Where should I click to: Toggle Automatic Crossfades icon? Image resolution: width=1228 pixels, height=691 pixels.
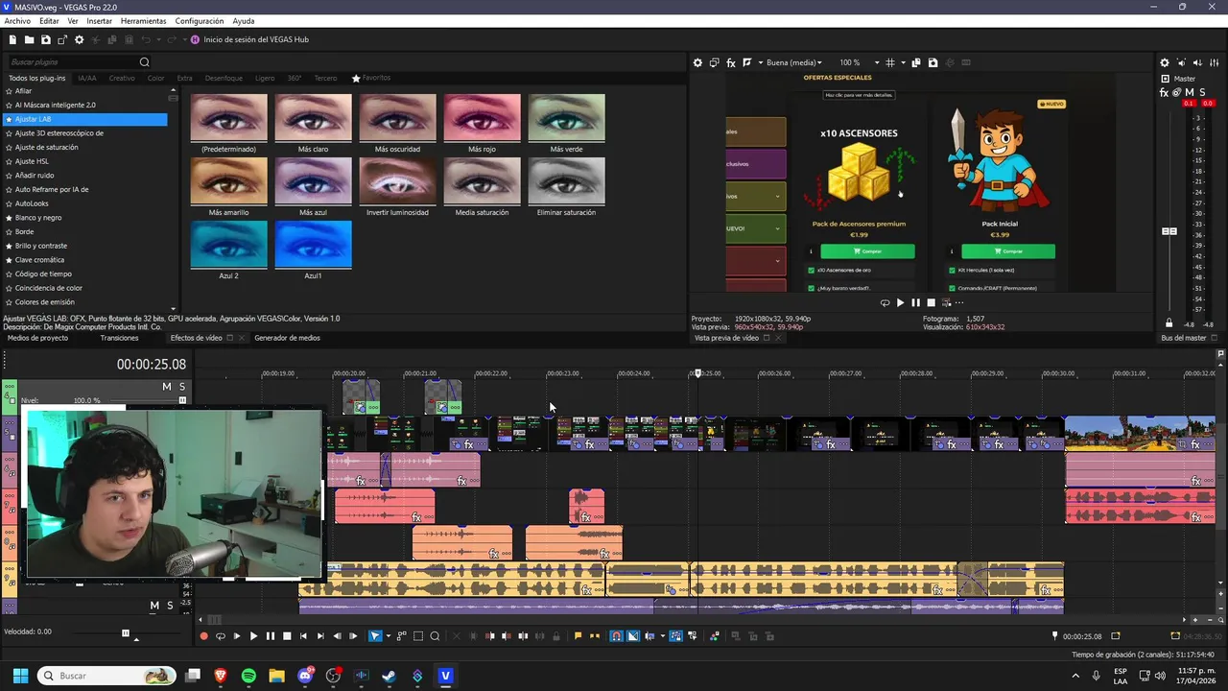(632, 636)
